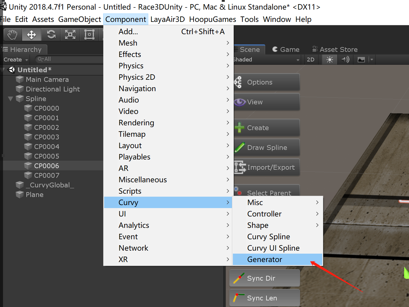Open the Window menu

click(277, 19)
